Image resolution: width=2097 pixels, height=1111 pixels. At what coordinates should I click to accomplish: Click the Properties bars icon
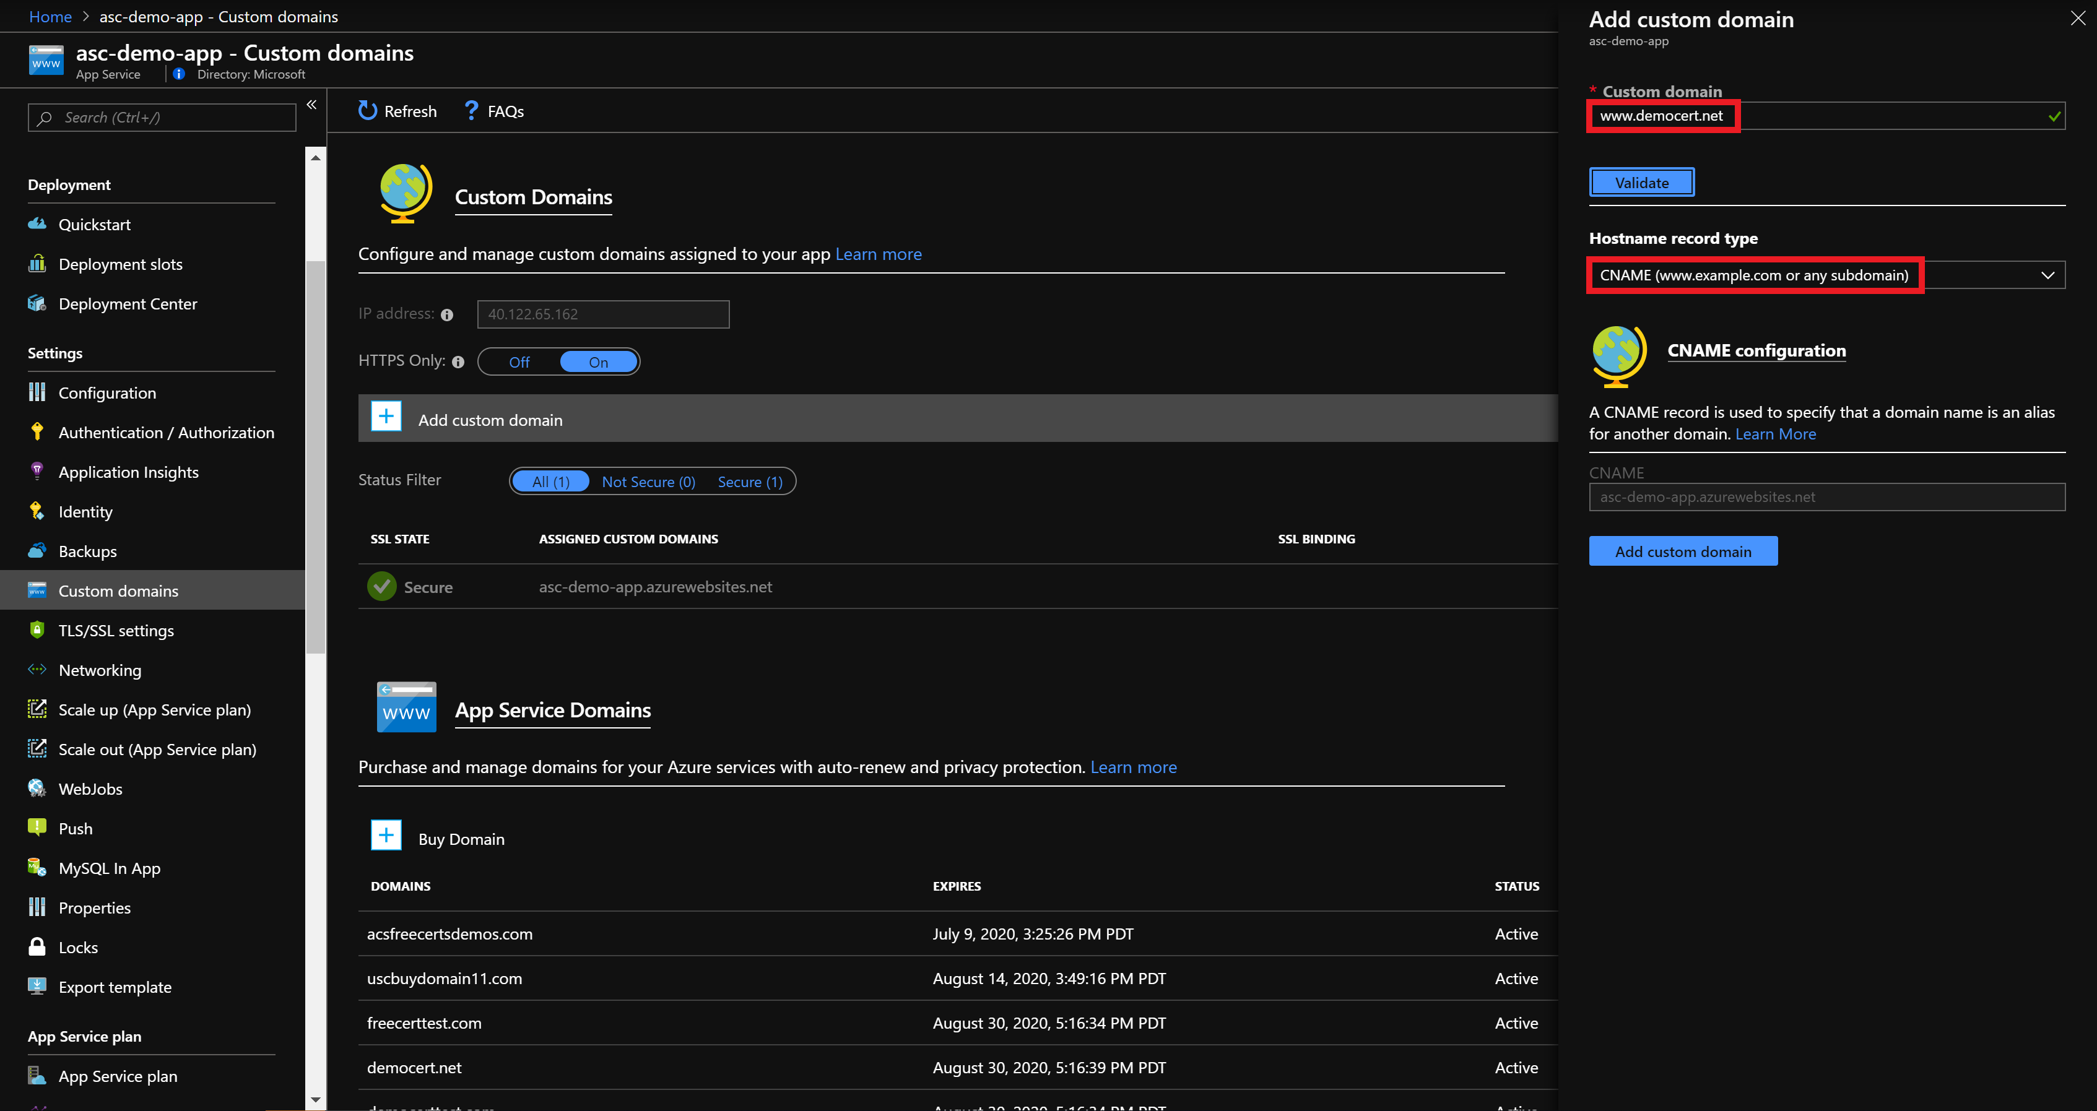coord(37,907)
